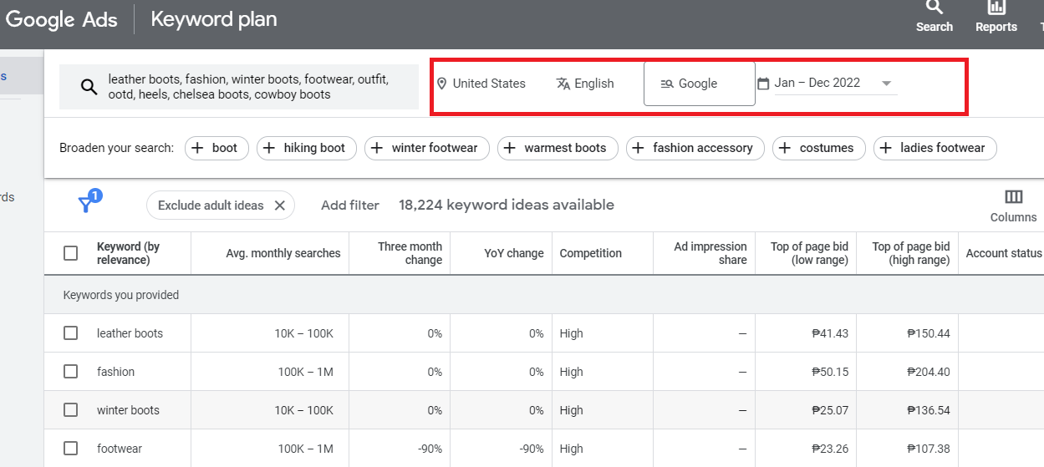This screenshot has height=467, width=1044.
Task: Check the footwear row checkbox
Action: [71, 449]
